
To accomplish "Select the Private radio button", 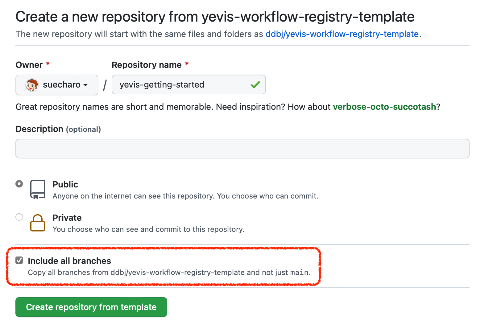I will click(x=19, y=217).
